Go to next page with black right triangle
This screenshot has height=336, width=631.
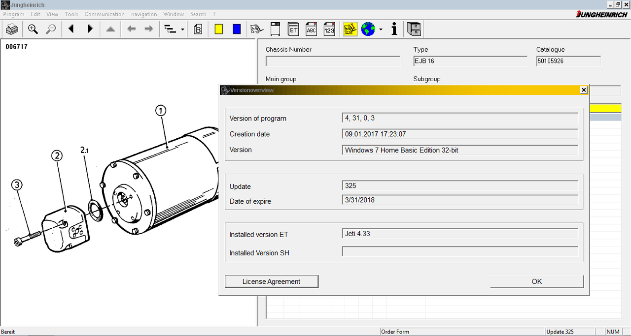click(90, 30)
